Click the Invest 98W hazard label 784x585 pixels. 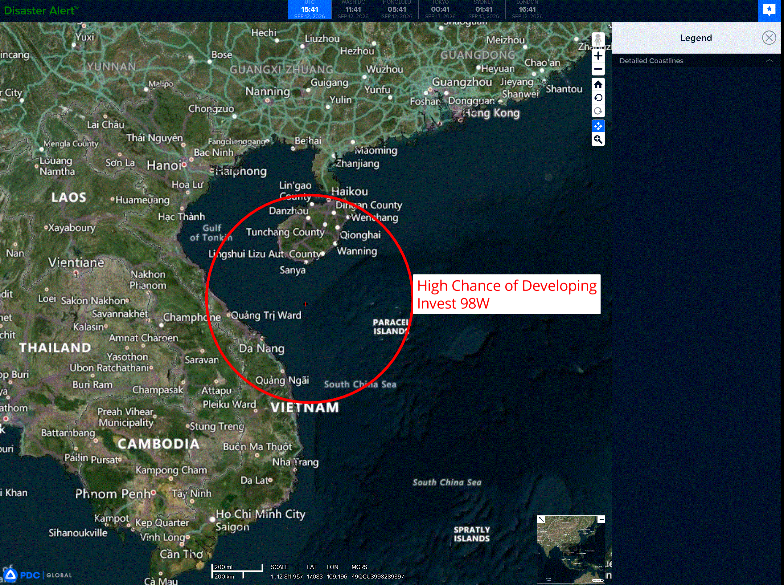pos(507,294)
